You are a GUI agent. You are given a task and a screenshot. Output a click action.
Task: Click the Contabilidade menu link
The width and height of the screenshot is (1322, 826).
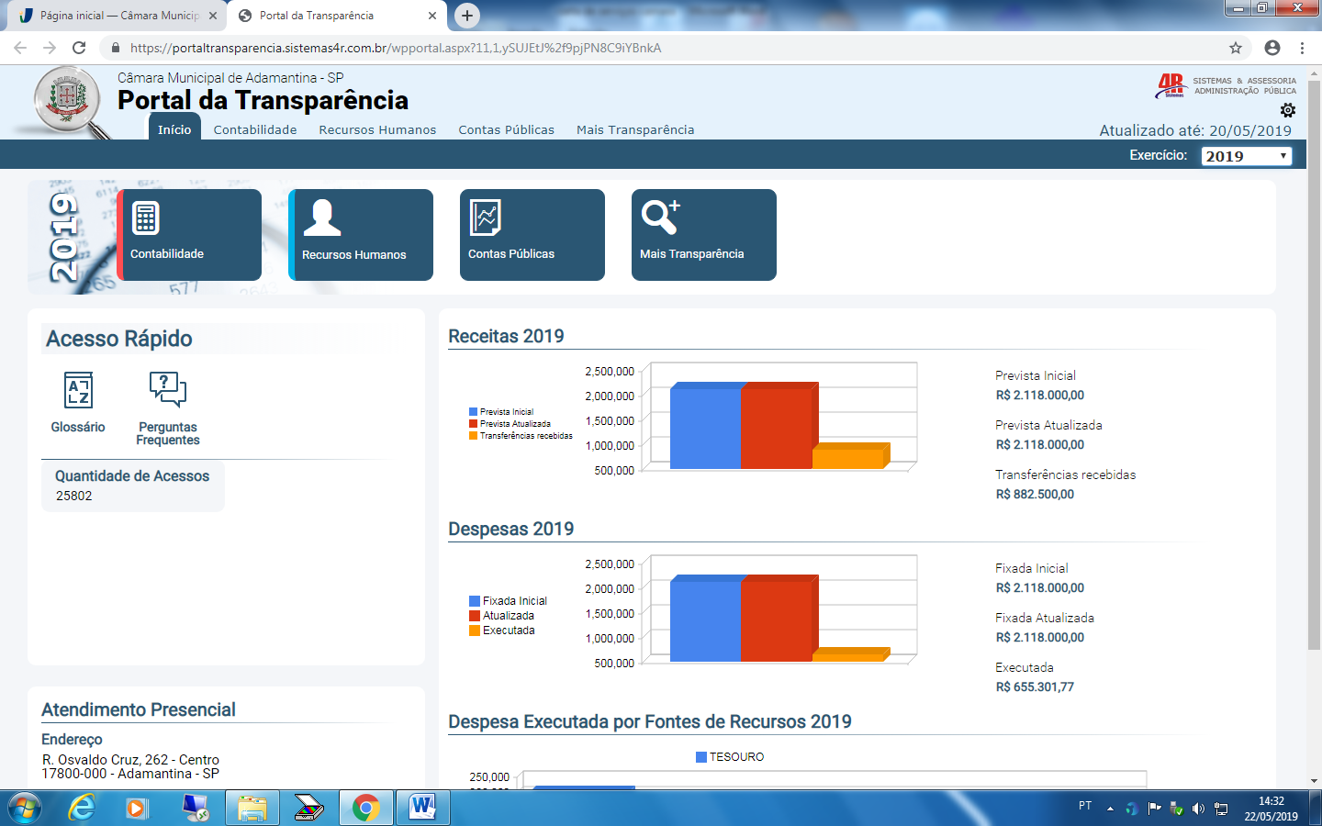click(255, 129)
